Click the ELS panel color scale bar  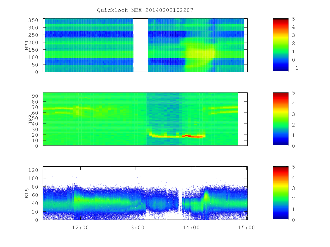(x=280, y=193)
